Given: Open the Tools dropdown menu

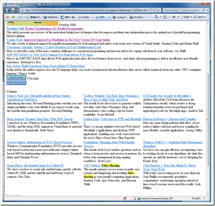Looking at the screenshot, I should point(200,17).
